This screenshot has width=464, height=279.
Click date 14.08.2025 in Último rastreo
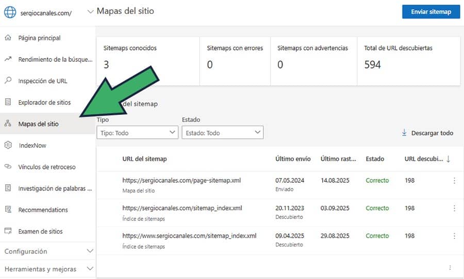point(335,180)
